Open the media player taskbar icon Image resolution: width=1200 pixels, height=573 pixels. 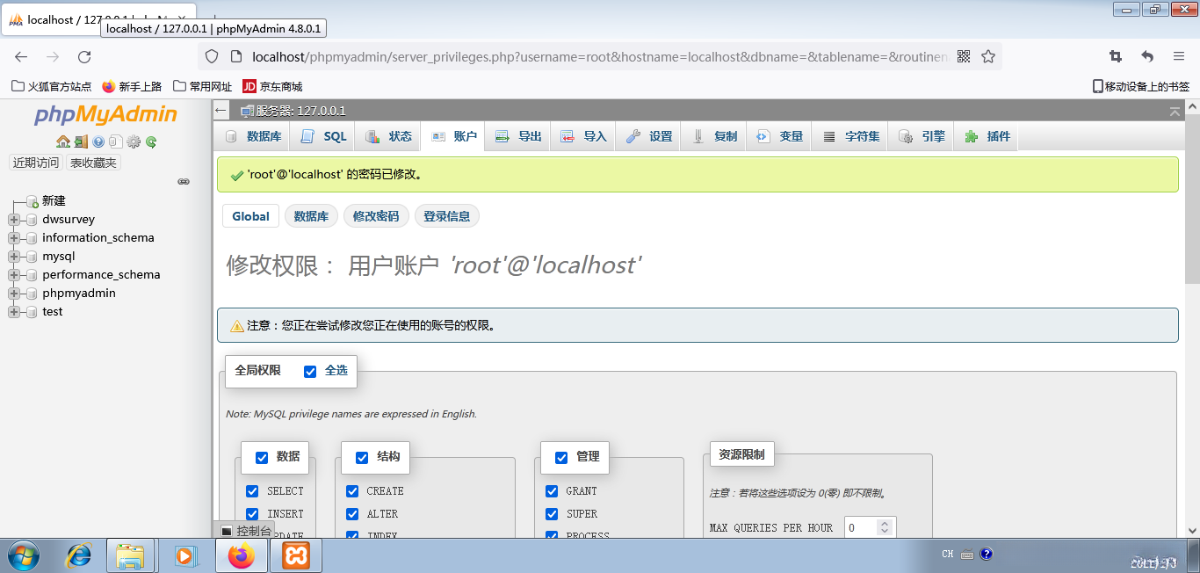184,555
